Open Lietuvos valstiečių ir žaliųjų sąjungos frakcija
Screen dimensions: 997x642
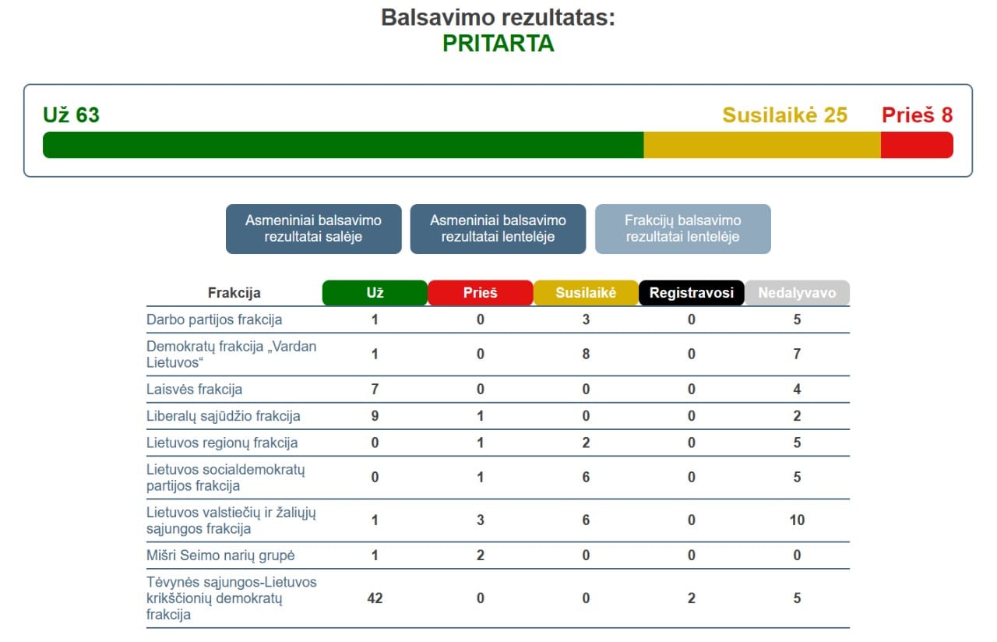tap(231, 520)
